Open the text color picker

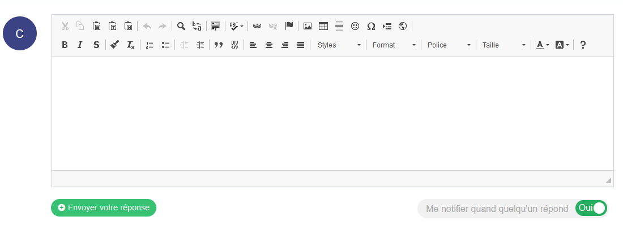[x=543, y=45]
